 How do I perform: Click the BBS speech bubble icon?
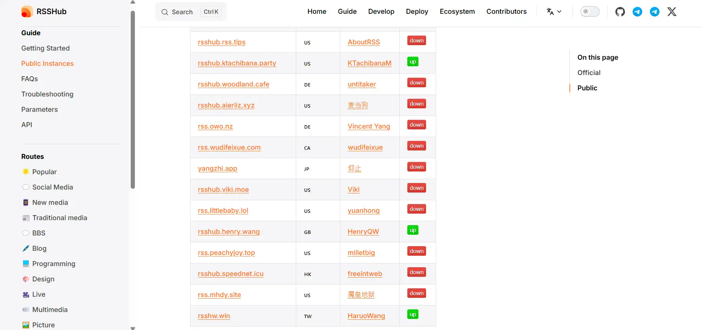[x=26, y=233]
